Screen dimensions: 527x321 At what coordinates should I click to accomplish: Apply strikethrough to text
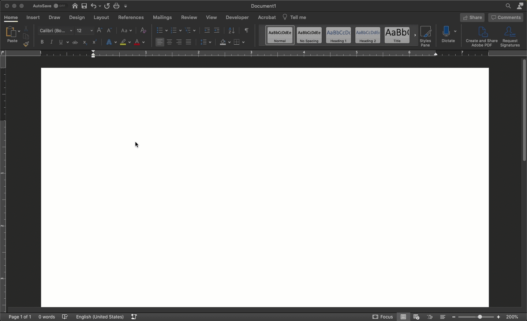coord(75,42)
